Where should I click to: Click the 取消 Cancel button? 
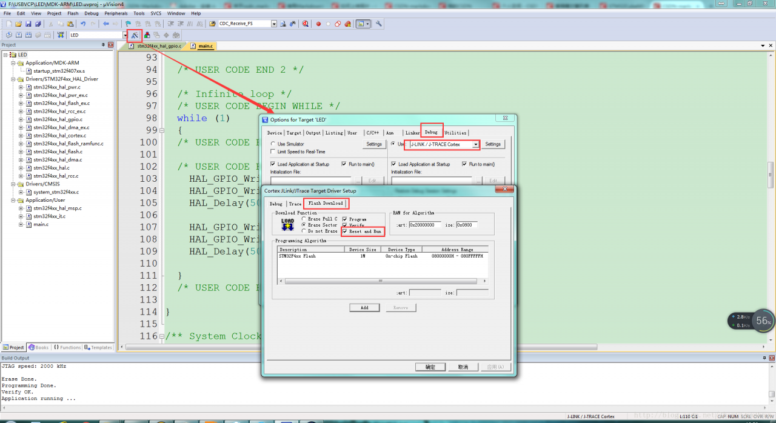[x=463, y=367]
